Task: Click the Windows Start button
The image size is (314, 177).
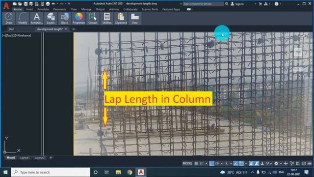Action: click(5, 172)
